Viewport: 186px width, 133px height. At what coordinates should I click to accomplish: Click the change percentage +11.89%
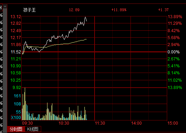[119, 10]
